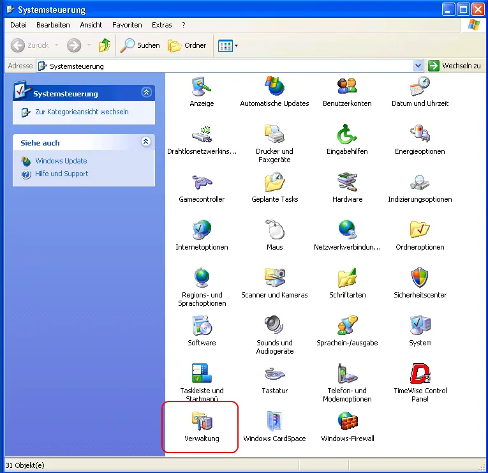
Task: Open Windows CardSpace icon
Action: pos(274,421)
